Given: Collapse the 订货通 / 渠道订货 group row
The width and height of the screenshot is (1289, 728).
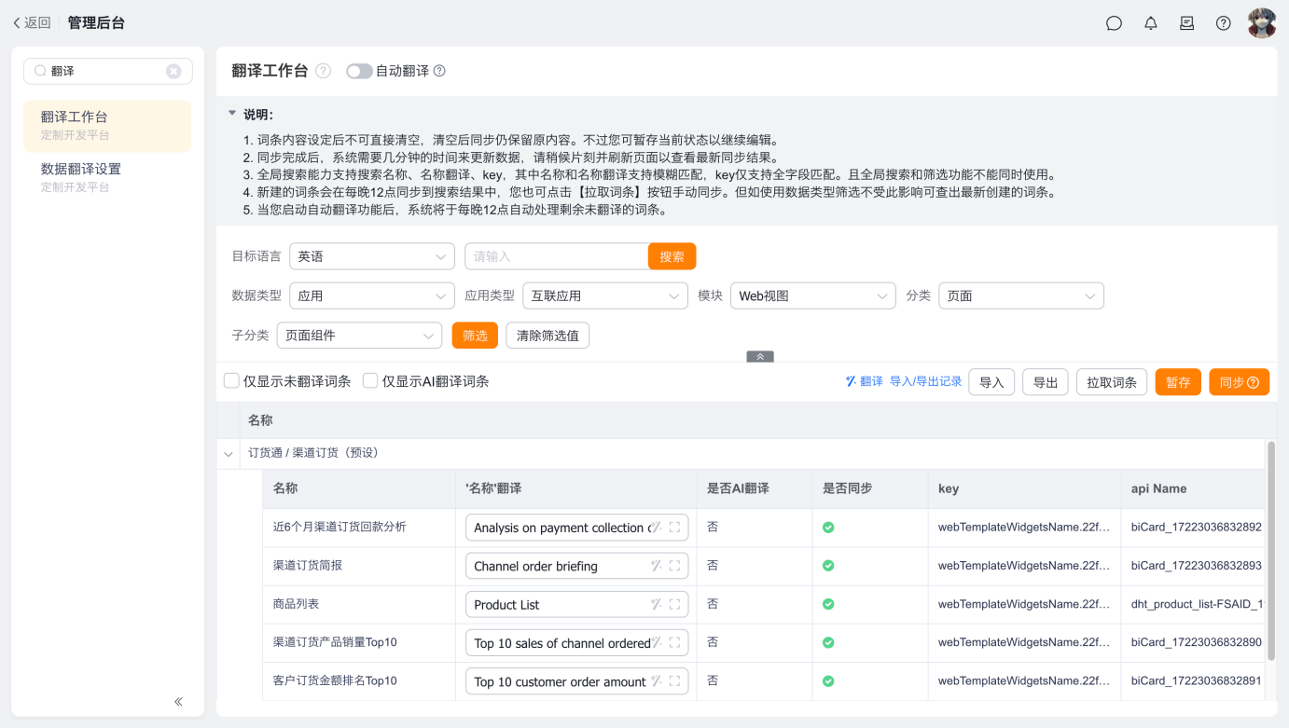Looking at the screenshot, I should click(229, 454).
